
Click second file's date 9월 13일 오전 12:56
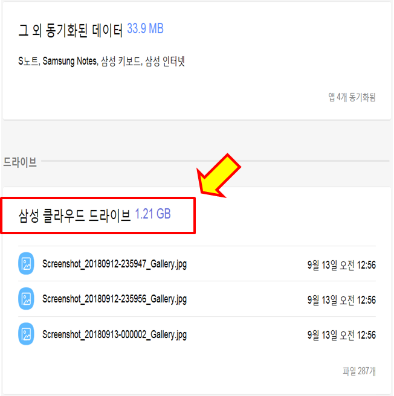(341, 300)
